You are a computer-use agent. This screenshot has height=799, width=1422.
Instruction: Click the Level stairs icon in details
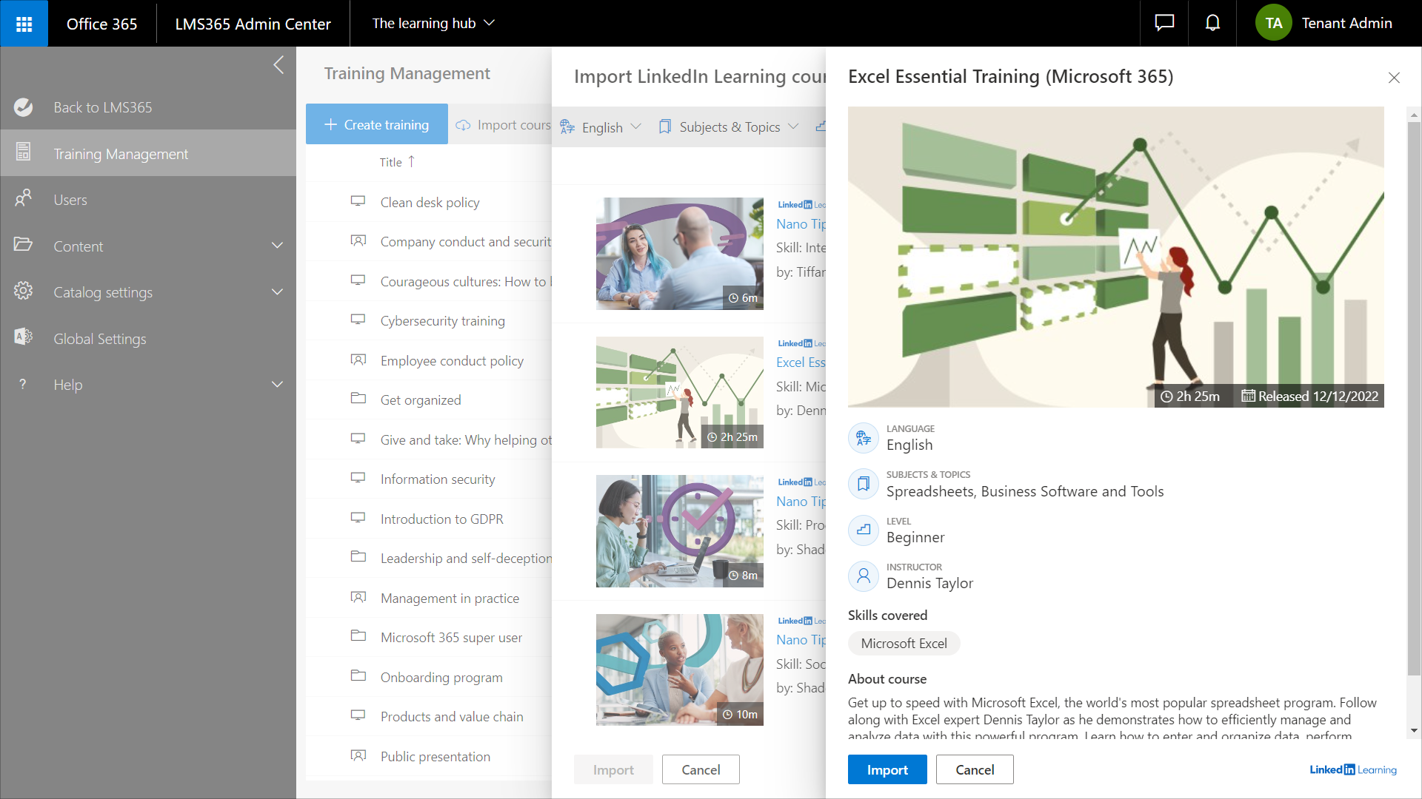pyautogui.click(x=864, y=530)
